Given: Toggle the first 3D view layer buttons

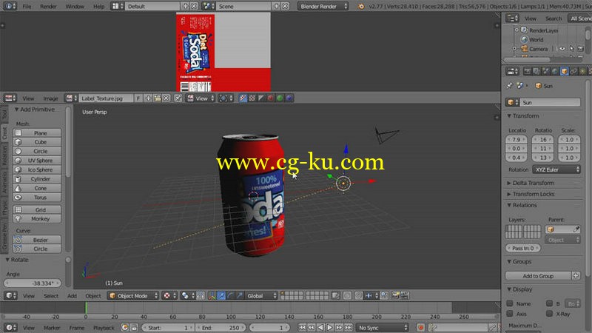Looking at the screenshot, I should click(x=292, y=295).
